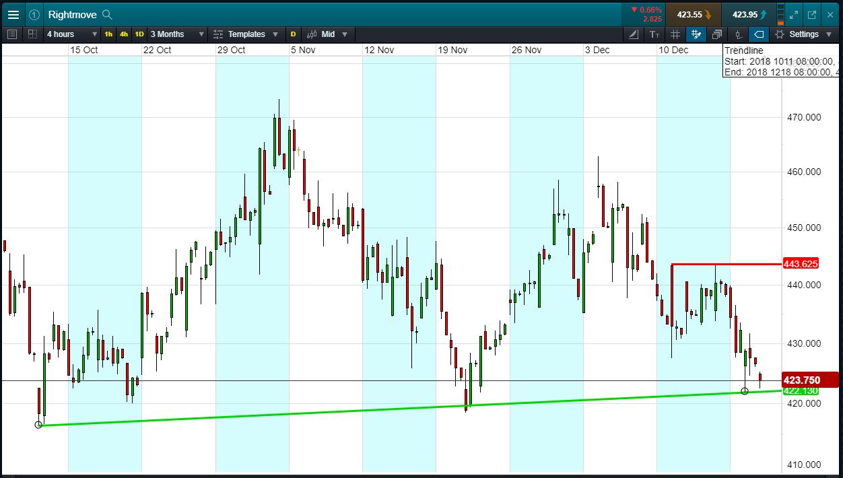Set interval to 4h
The image size is (843, 478).
124,34
